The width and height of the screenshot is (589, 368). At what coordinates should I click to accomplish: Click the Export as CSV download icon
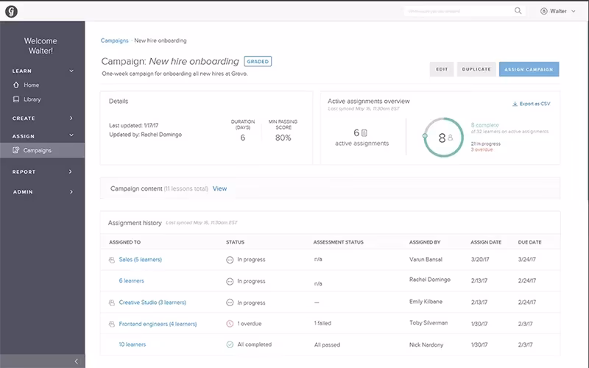coord(515,104)
